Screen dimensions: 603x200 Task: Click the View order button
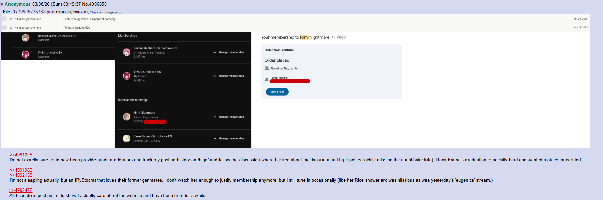coord(277,92)
